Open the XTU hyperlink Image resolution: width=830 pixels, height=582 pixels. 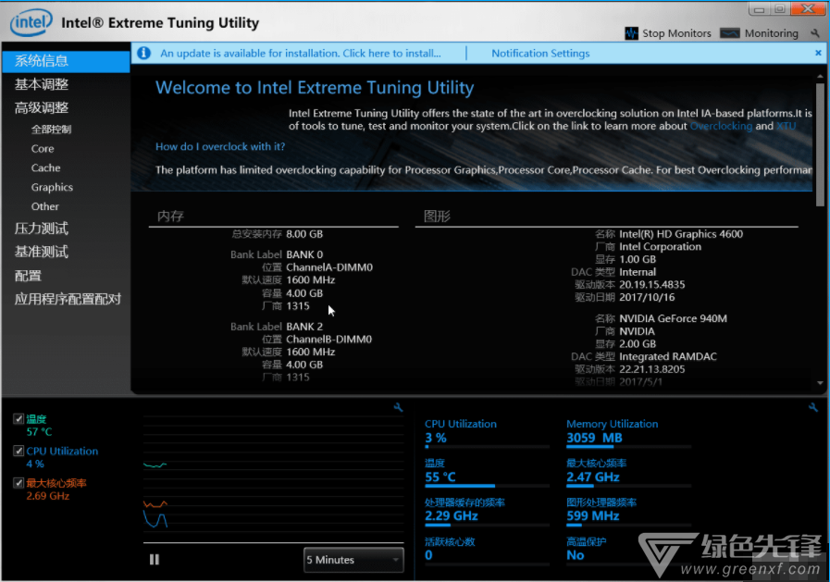click(x=787, y=126)
